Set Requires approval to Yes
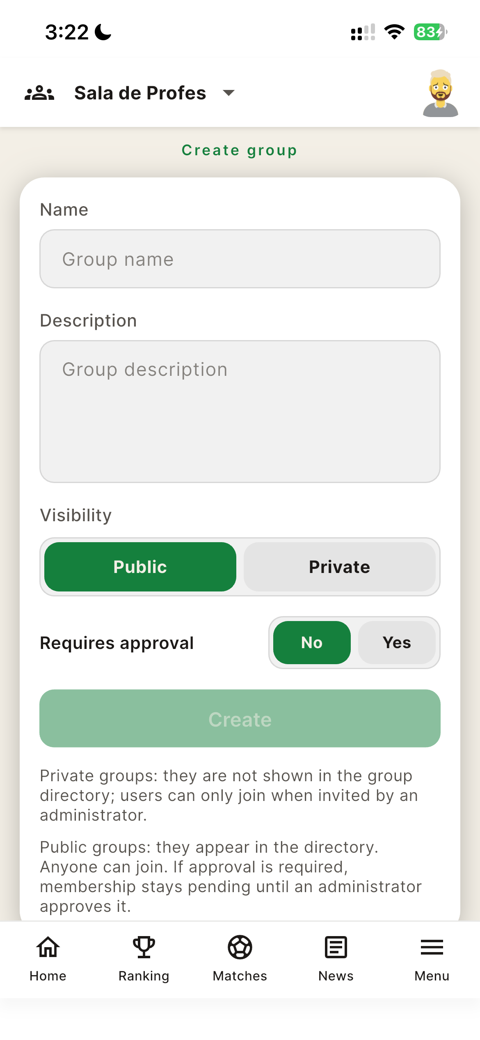The width and height of the screenshot is (480, 1040). [397, 642]
